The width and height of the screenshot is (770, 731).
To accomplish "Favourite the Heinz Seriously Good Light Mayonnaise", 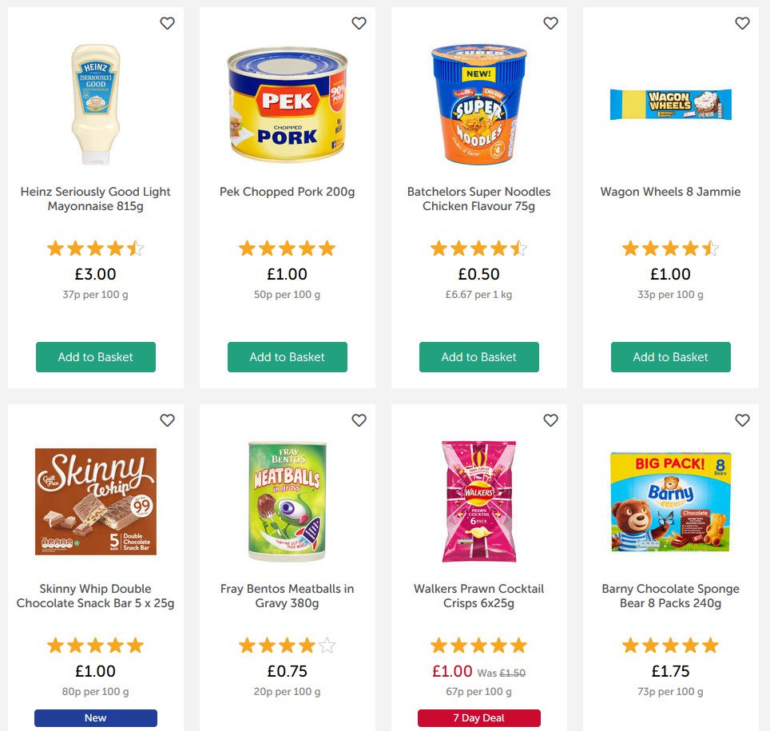I will (x=167, y=23).
